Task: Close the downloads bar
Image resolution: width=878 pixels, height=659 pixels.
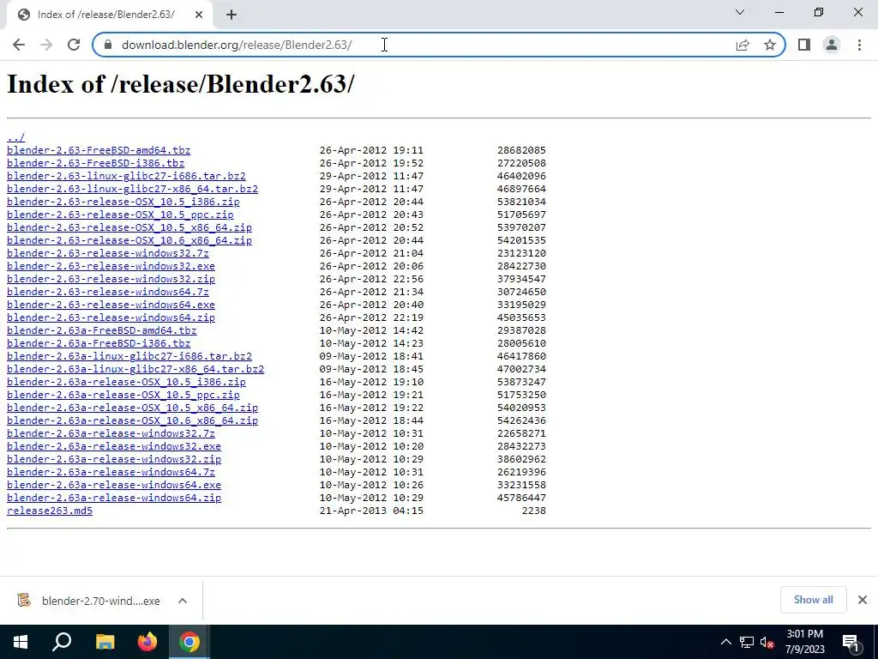Action: click(863, 600)
